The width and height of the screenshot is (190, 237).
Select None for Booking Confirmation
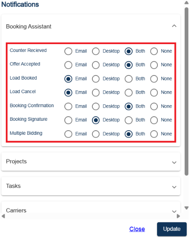154,106
